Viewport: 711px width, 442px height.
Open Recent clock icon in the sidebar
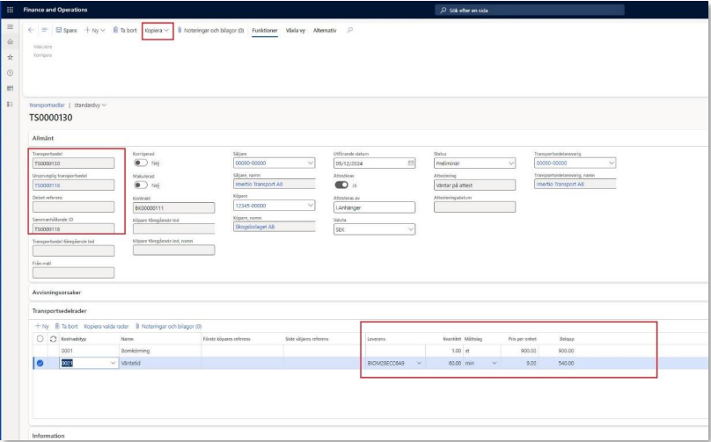[x=10, y=73]
